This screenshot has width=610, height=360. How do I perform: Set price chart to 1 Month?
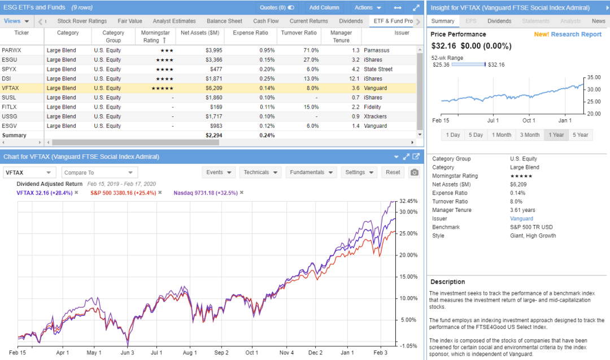pyautogui.click(x=502, y=135)
